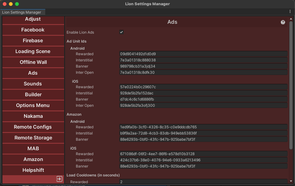Select the Lion Settings Manager tab
Image resolution: width=295 pixels, height=186 pixels.
[23, 12]
